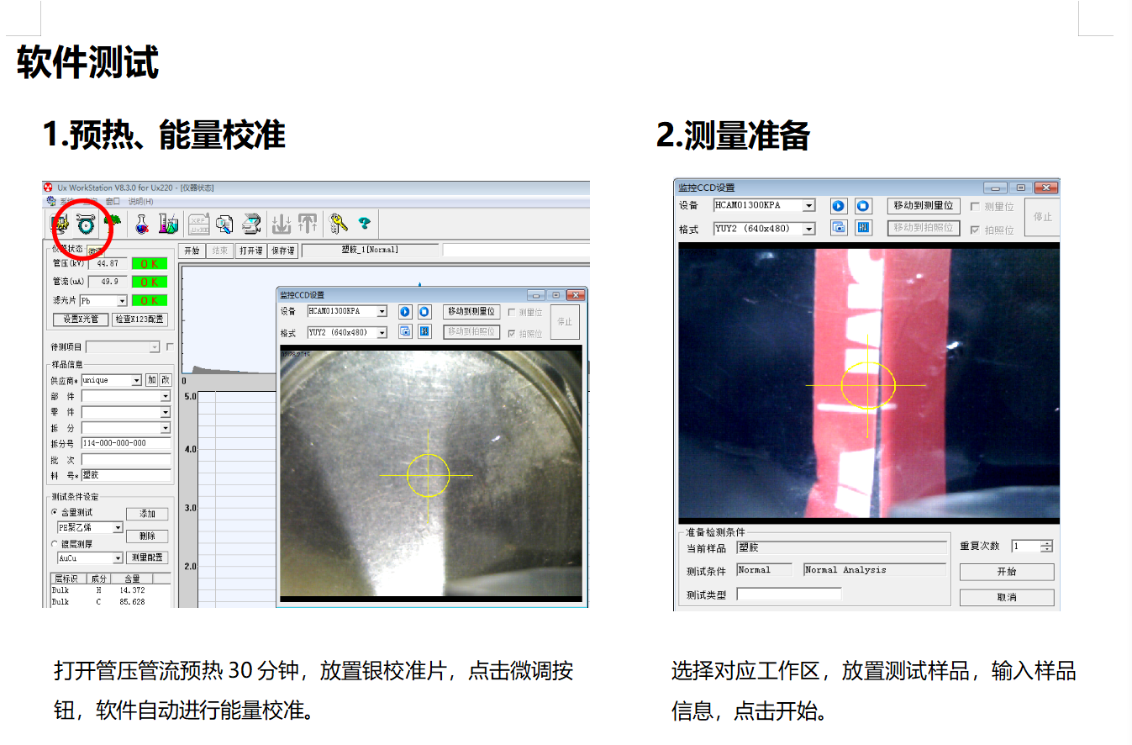The height and width of the screenshot is (745, 1132).
Task: Click blue stop icon in step 2 CCD window
Action: [864, 206]
